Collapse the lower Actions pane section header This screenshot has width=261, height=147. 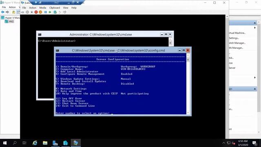pyautogui.click(x=255, y=89)
